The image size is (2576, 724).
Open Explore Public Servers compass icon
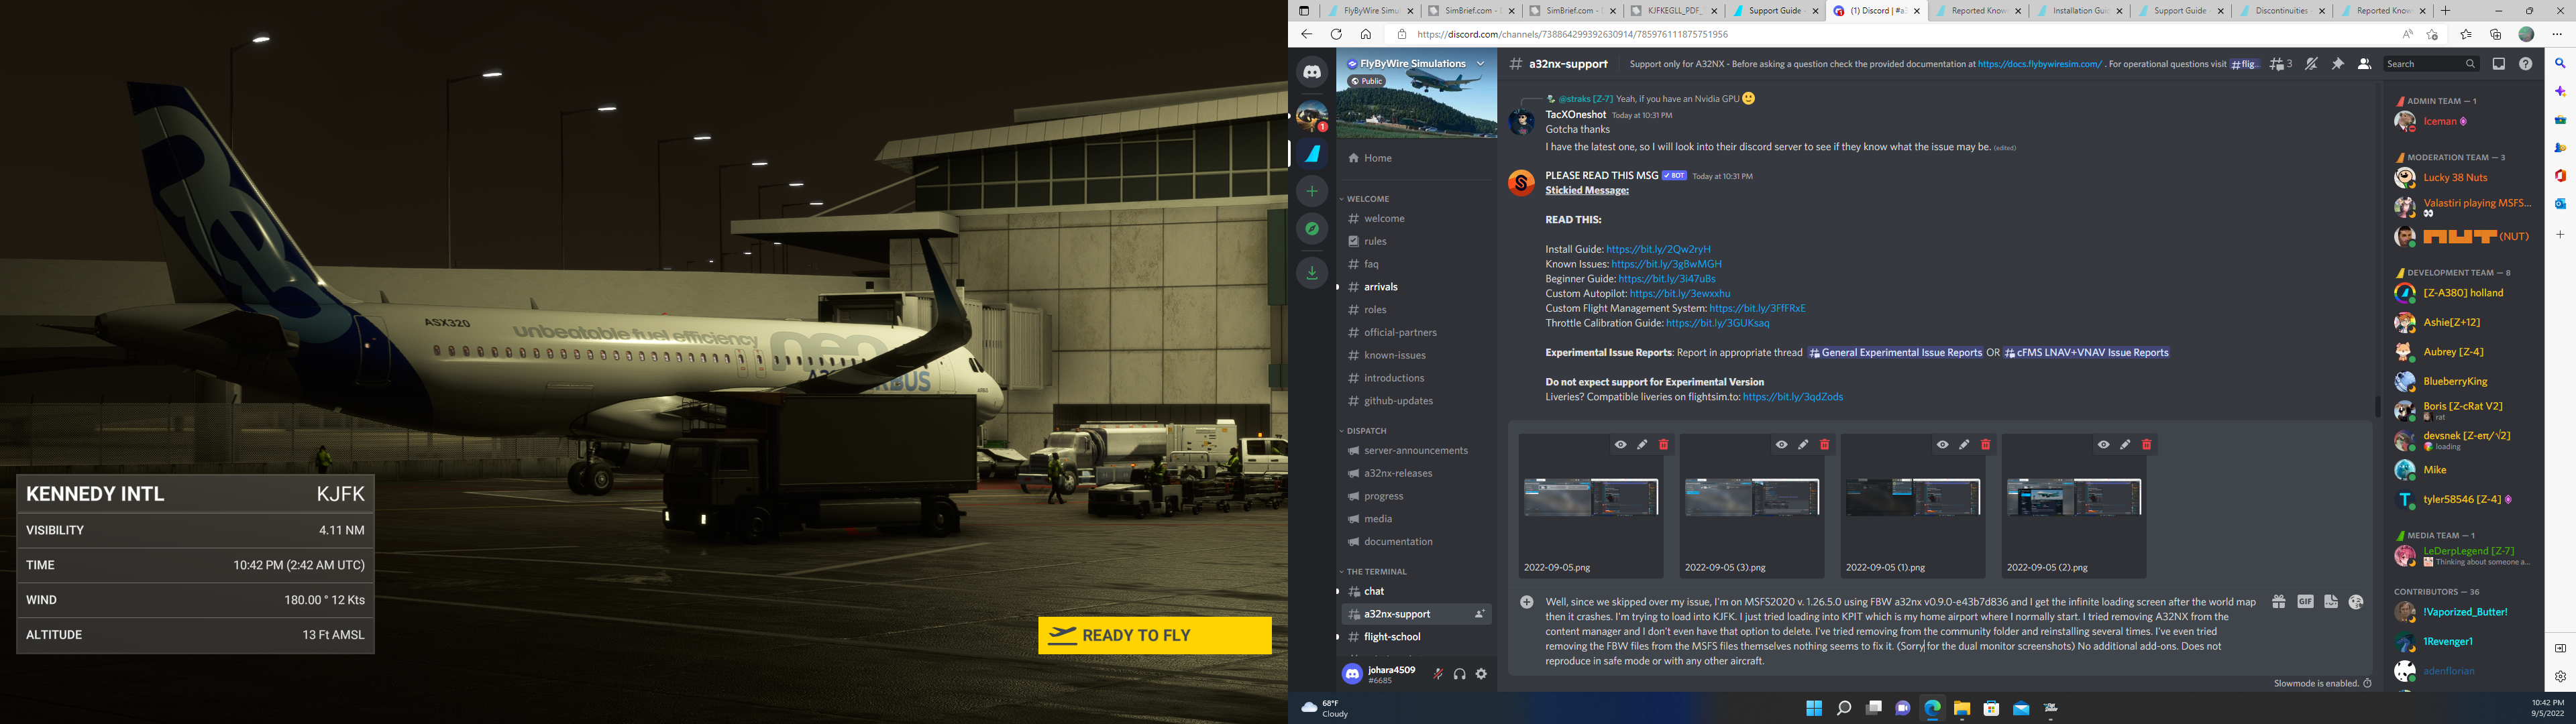[x=1312, y=229]
